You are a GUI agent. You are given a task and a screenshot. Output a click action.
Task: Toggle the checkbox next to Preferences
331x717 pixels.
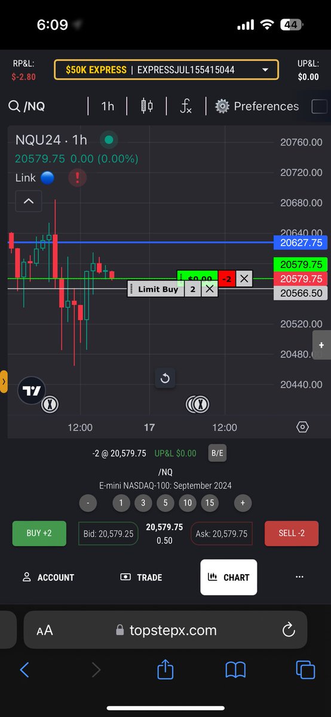pos(320,106)
